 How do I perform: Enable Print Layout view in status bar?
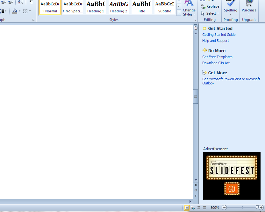point(187,208)
